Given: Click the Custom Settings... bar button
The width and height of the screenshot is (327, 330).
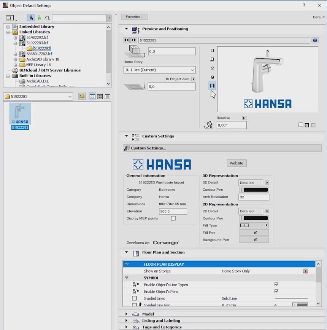Looking at the screenshot, I should pyautogui.click(x=222, y=148).
